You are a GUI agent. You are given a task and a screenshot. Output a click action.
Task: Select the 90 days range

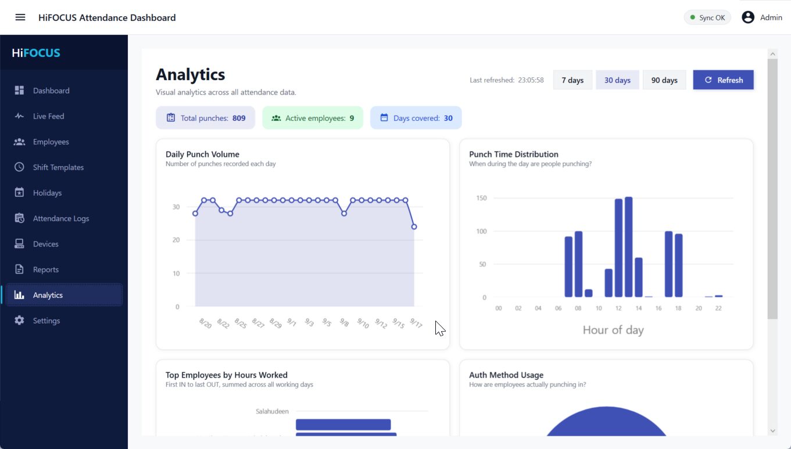point(664,80)
